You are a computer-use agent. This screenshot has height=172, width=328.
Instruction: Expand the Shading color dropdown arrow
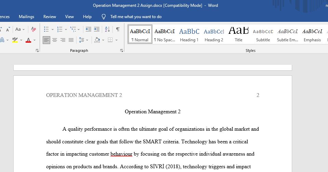[x=103, y=40]
